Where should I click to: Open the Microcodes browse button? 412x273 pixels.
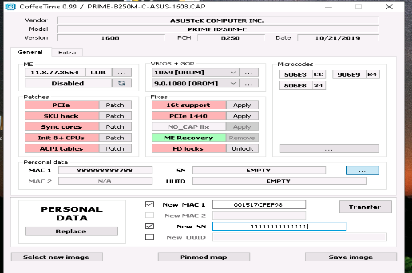point(329,148)
